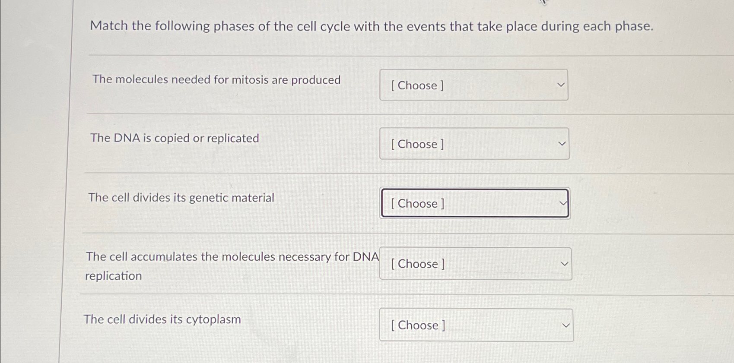Open the dropdown for cell divides genetic material
734x363 pixels.
[x=474, y=203]
